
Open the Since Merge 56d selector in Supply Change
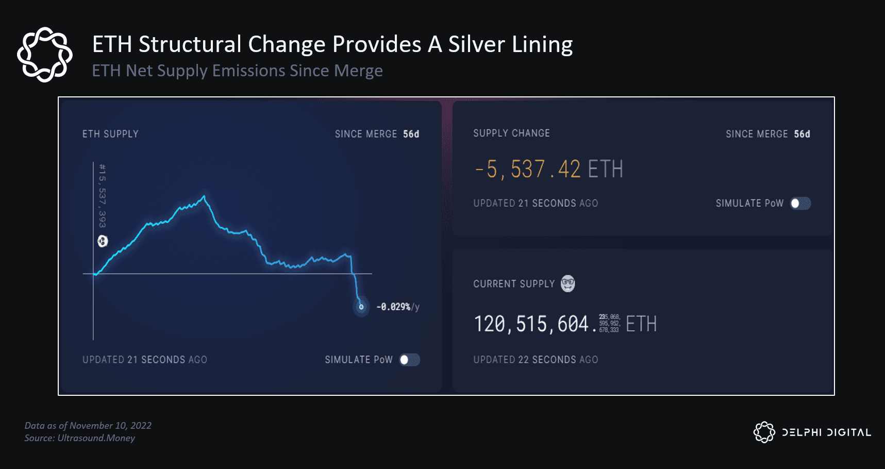[x=767, y=134]
